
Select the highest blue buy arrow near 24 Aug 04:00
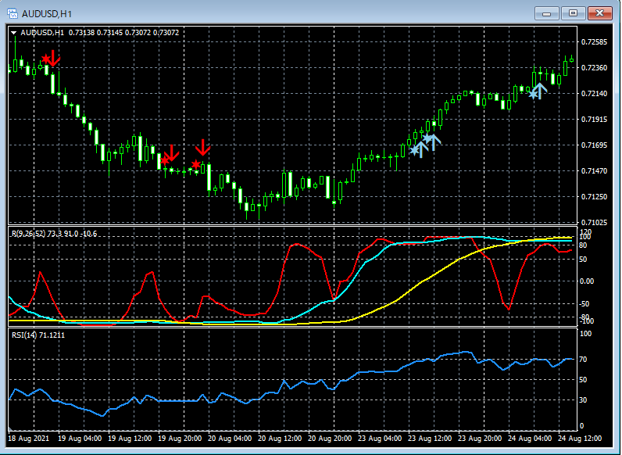(x=540, y=91)
